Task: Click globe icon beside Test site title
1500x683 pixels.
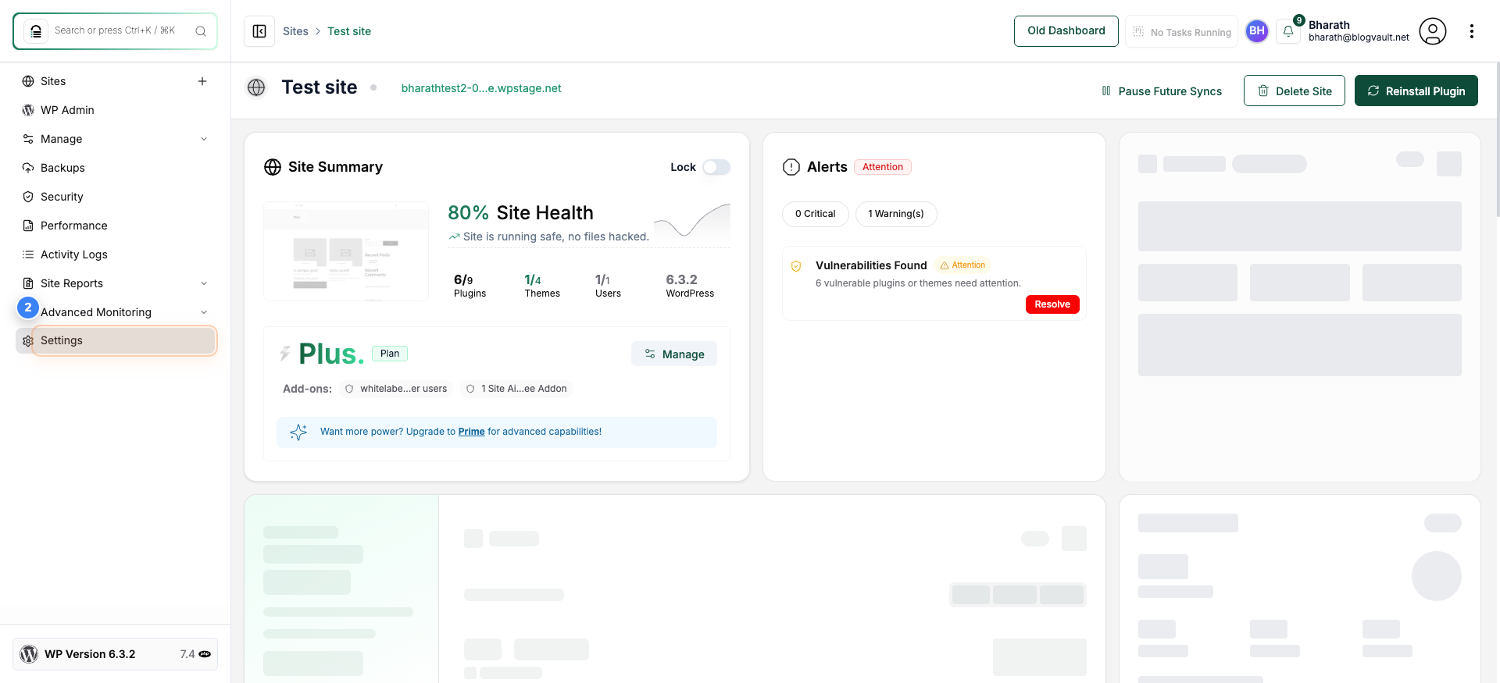Action: click(256, 87)
